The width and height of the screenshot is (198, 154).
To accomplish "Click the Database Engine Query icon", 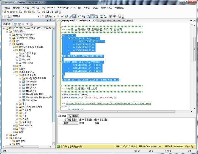I will click(x=20, y=12).
